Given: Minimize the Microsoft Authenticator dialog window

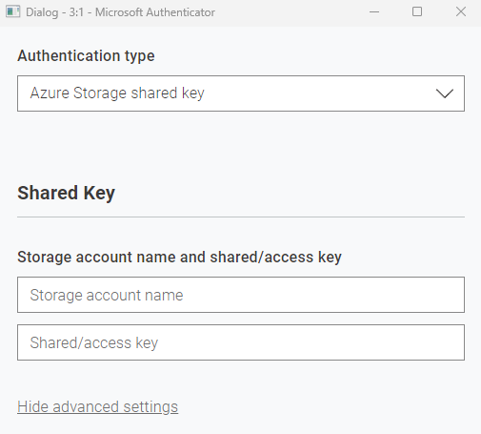Looking at the screenshot, I should coord(374,12).
